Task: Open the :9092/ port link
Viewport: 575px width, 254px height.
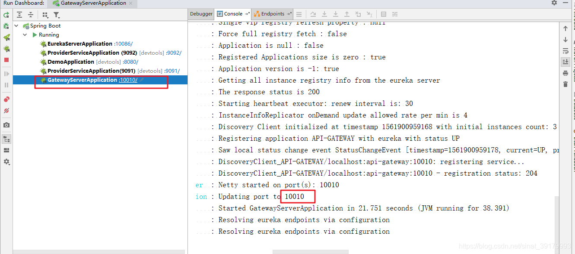Action: 174,53
